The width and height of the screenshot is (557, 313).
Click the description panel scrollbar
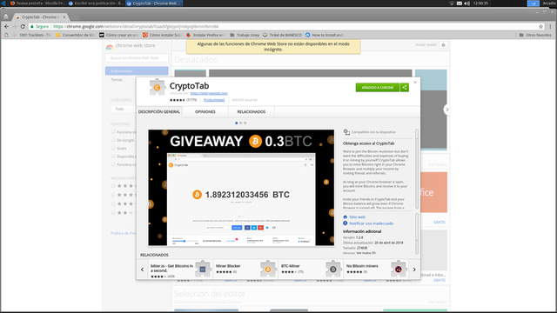click(417, 169)
